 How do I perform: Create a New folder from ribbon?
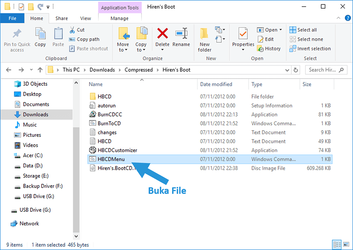click(204, 40)
